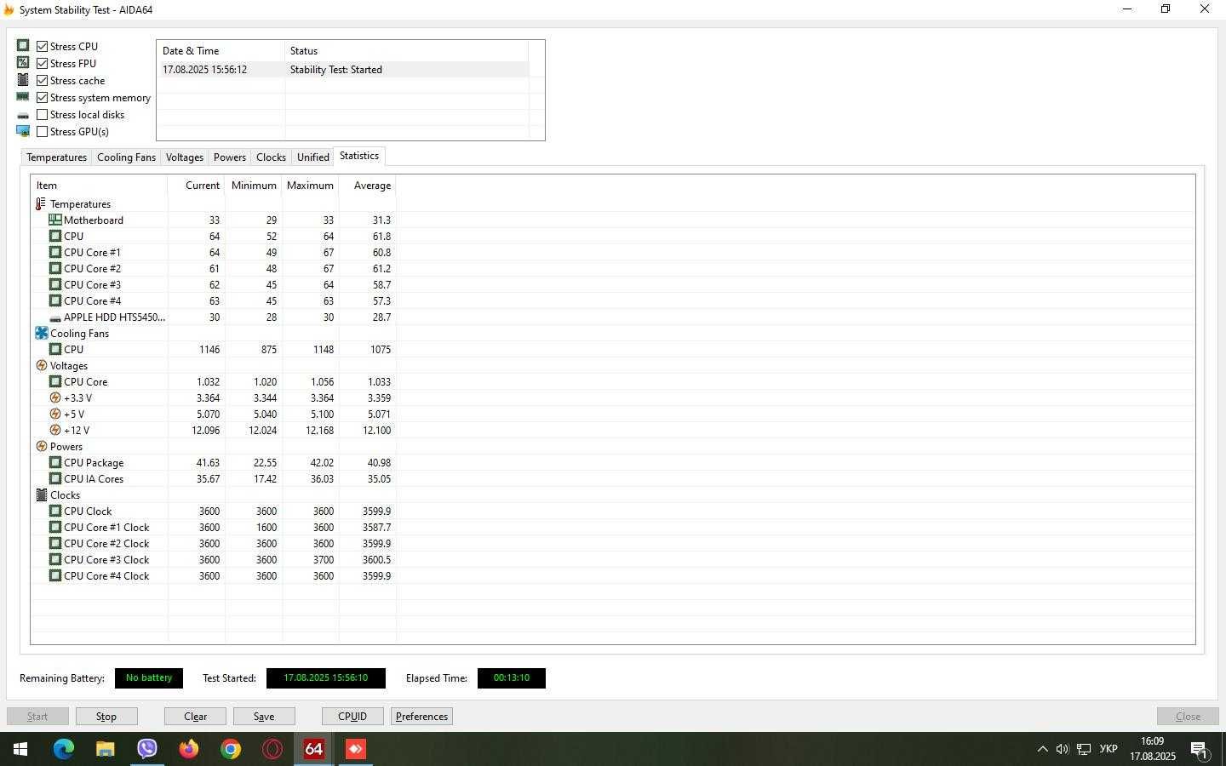Click the УКР language indicator
Viewport: 1226px width, 766px height.
point(1109,749)
